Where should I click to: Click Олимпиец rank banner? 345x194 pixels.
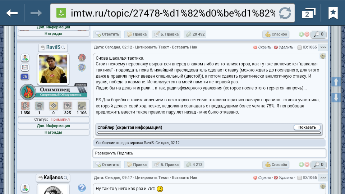(x=54, y=92)
